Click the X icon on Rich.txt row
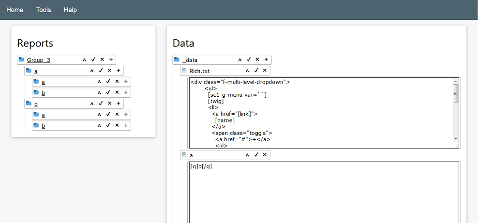Image resolution: width=478 pixels, height=223 pixels. click(x=265, y=70)
